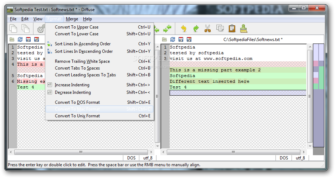Click the Sort Lines In Descending Order menu icon
335x178 pixels.
(x=50, y=51)
